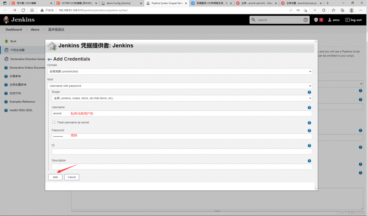Open the browser collections icon
Screen dimensions: 368x216
click(x=342, y=10)
